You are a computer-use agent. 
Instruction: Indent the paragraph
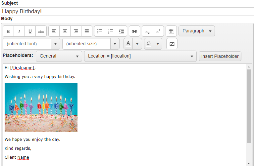(122, 31)
